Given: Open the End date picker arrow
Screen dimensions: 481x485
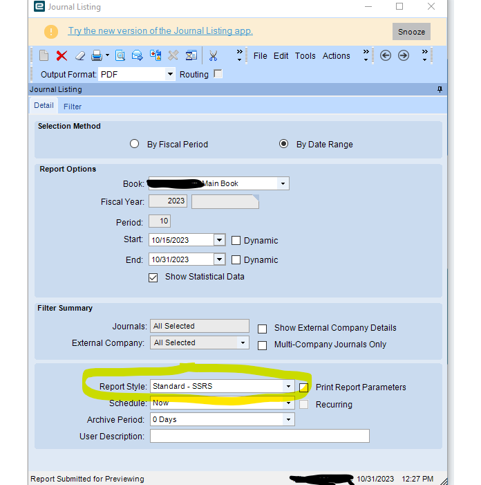Looking at the screenshot, I should pos(219,259).
